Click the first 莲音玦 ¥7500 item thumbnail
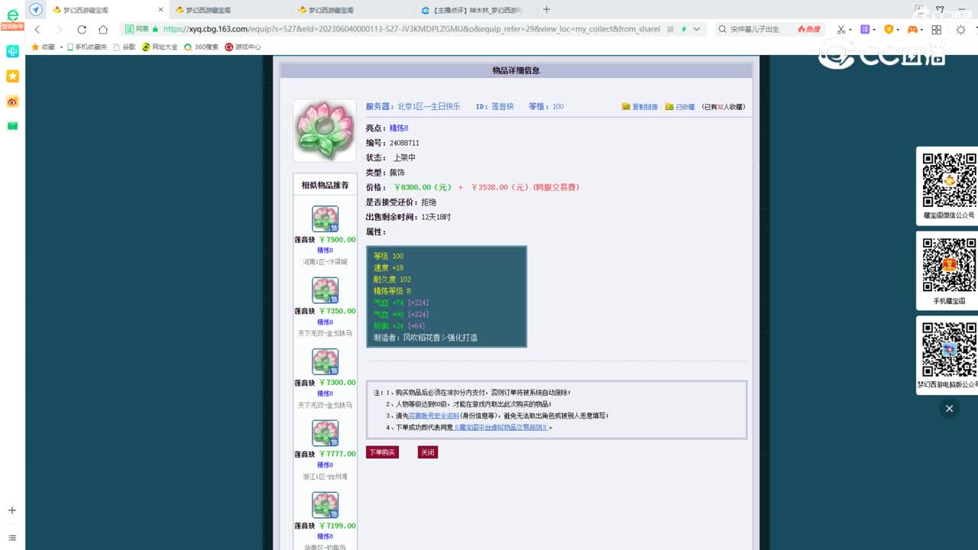This screenshot has width=978, height=550. point(324,218)
